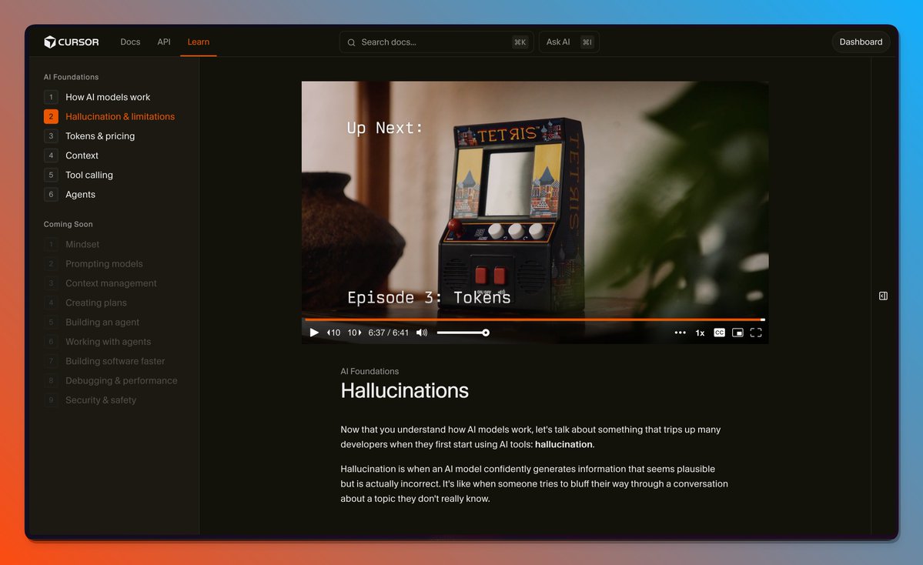Viewport: 923px width, 565px height.
Task: Open the Ask AI button
Action: [x=569, y=42]
